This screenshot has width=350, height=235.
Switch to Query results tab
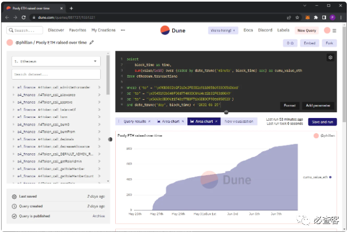point(135,121)
